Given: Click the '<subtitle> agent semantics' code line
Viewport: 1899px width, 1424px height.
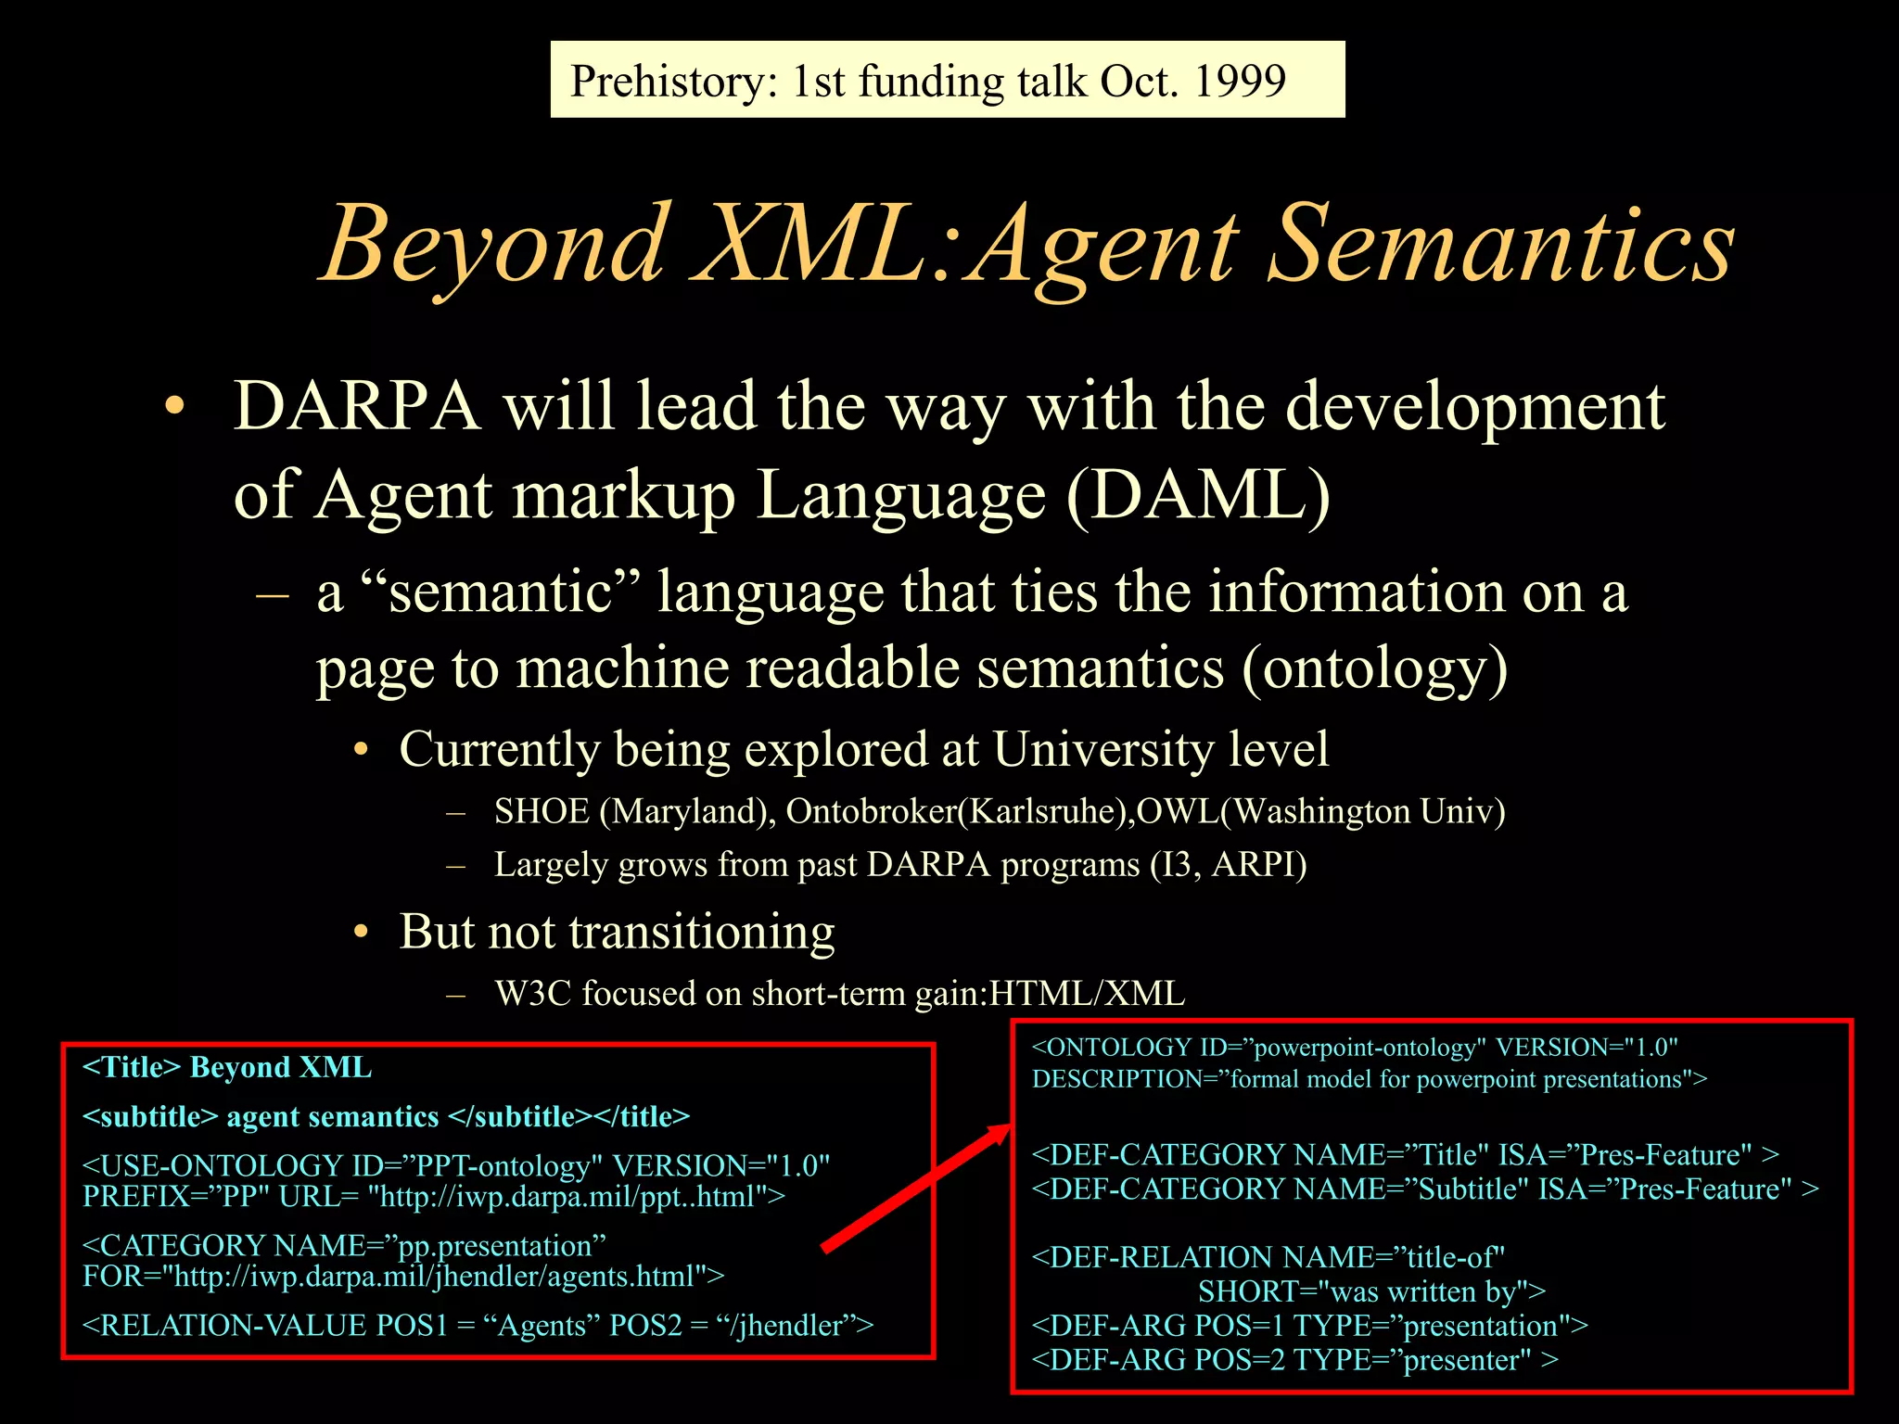Looking at the screenshot, I should [x=386, y=1116].
